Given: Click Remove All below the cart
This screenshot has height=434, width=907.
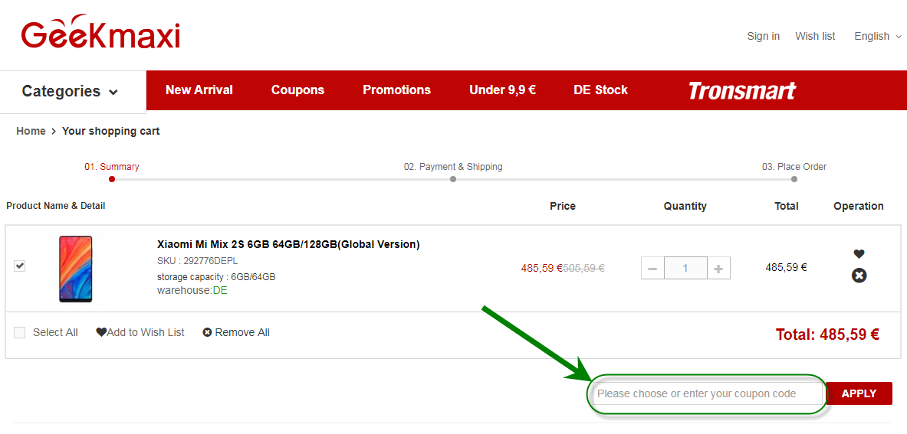Looking at the screenshot, I should [236, 332].
